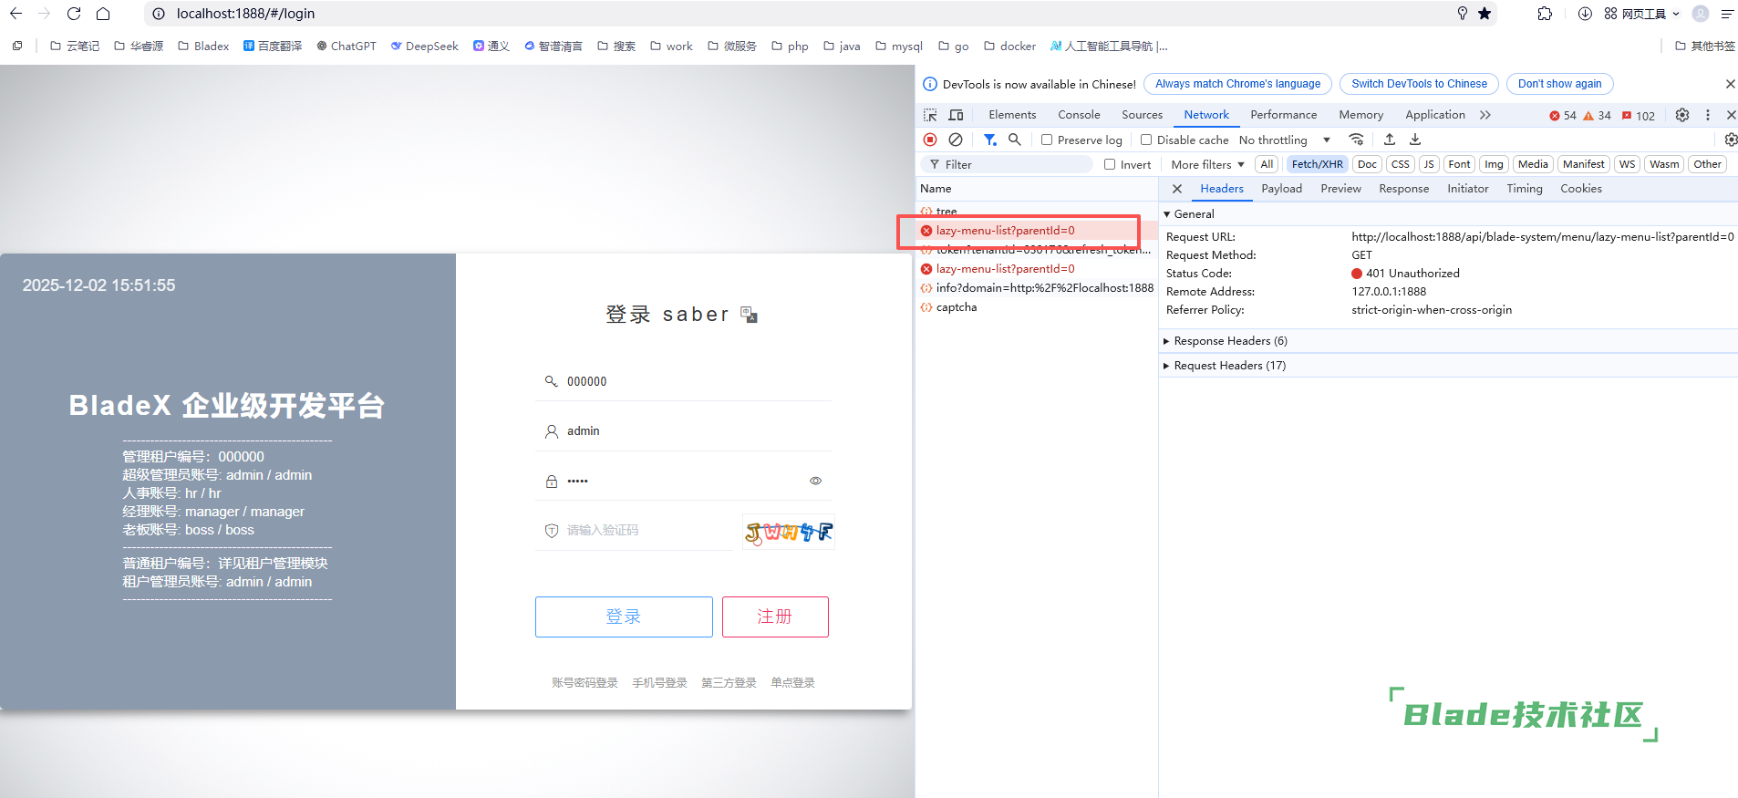Show password using the eye icon
Image resolution: width=1738 pixels, height=798 pixels.
click(816, 481)
